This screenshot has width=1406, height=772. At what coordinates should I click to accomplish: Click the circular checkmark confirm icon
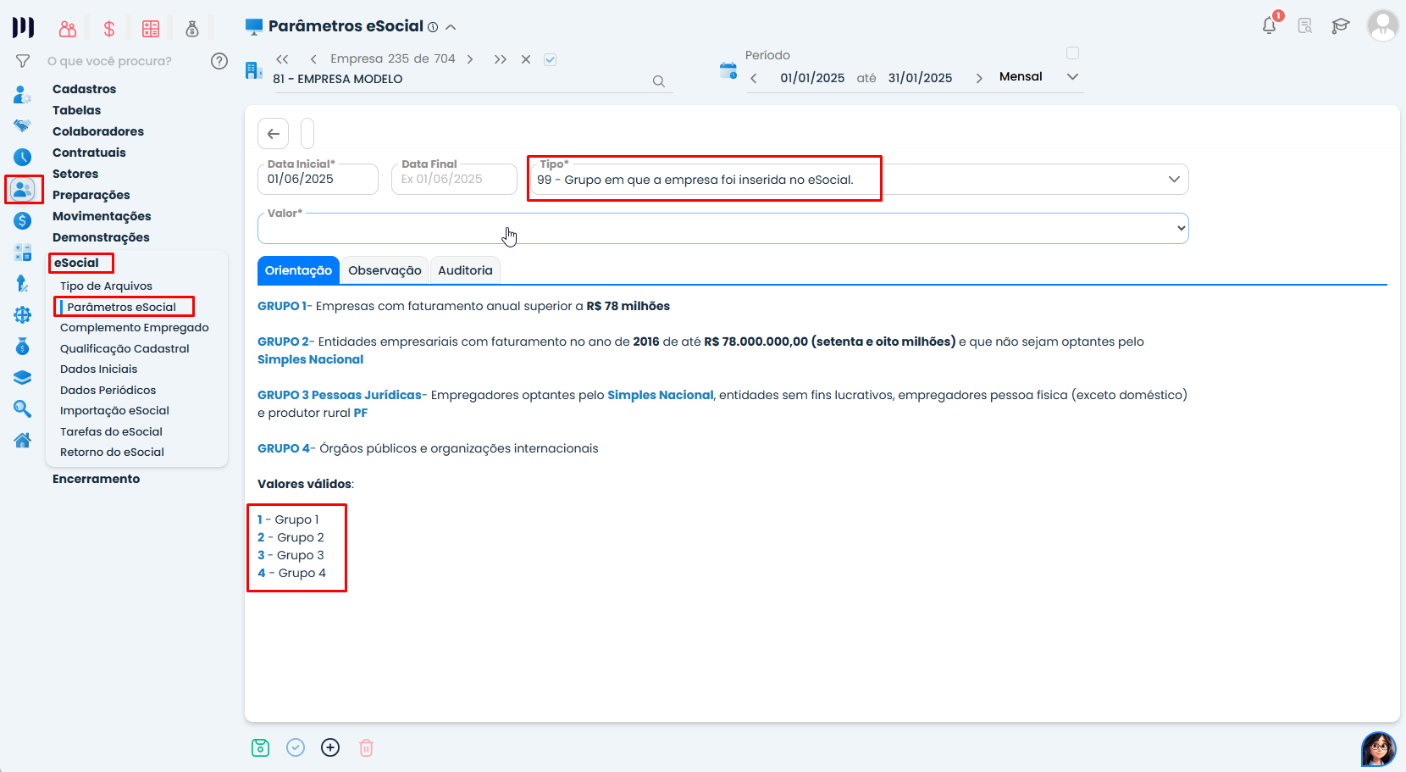pyautogui.click(x=296, y=747)
